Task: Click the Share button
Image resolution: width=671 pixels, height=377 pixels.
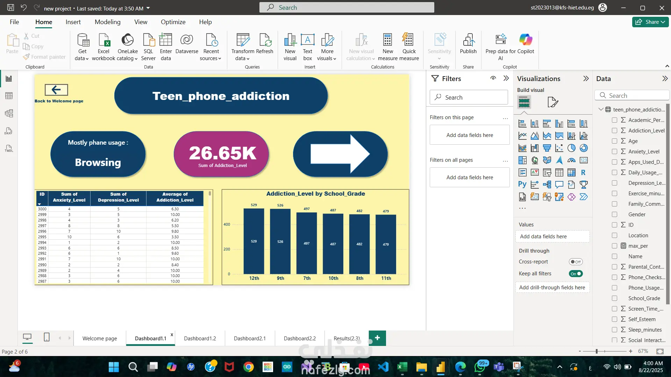Action: click(650, 22)
